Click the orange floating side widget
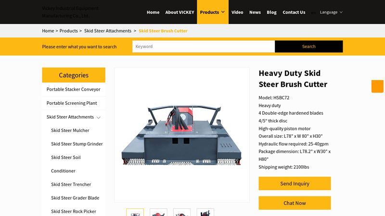This screenshot has height=216, width=385. point(377,86)
